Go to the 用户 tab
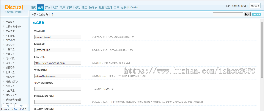 pos(62,7)
